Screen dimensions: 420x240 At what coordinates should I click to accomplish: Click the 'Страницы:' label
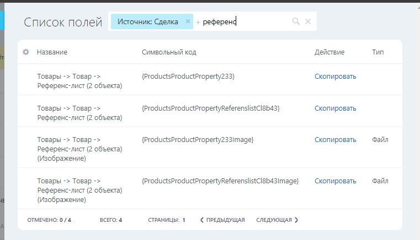pyautogui.click(x=164, y=220)
